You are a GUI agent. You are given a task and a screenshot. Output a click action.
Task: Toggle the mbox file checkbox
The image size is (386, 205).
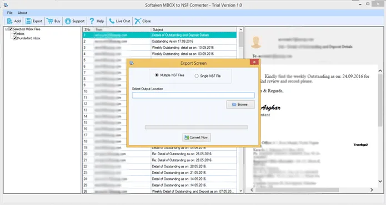coord(15,34)
